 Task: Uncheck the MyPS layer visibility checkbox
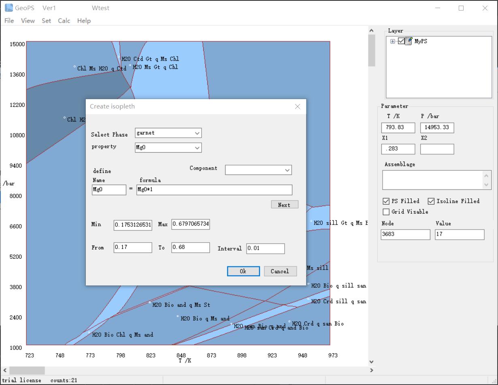(x=401, y=41)
